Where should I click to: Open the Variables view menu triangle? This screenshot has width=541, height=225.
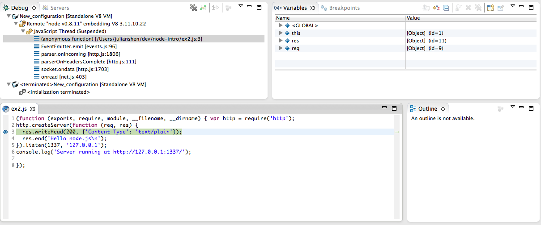(x=513, y=6)
